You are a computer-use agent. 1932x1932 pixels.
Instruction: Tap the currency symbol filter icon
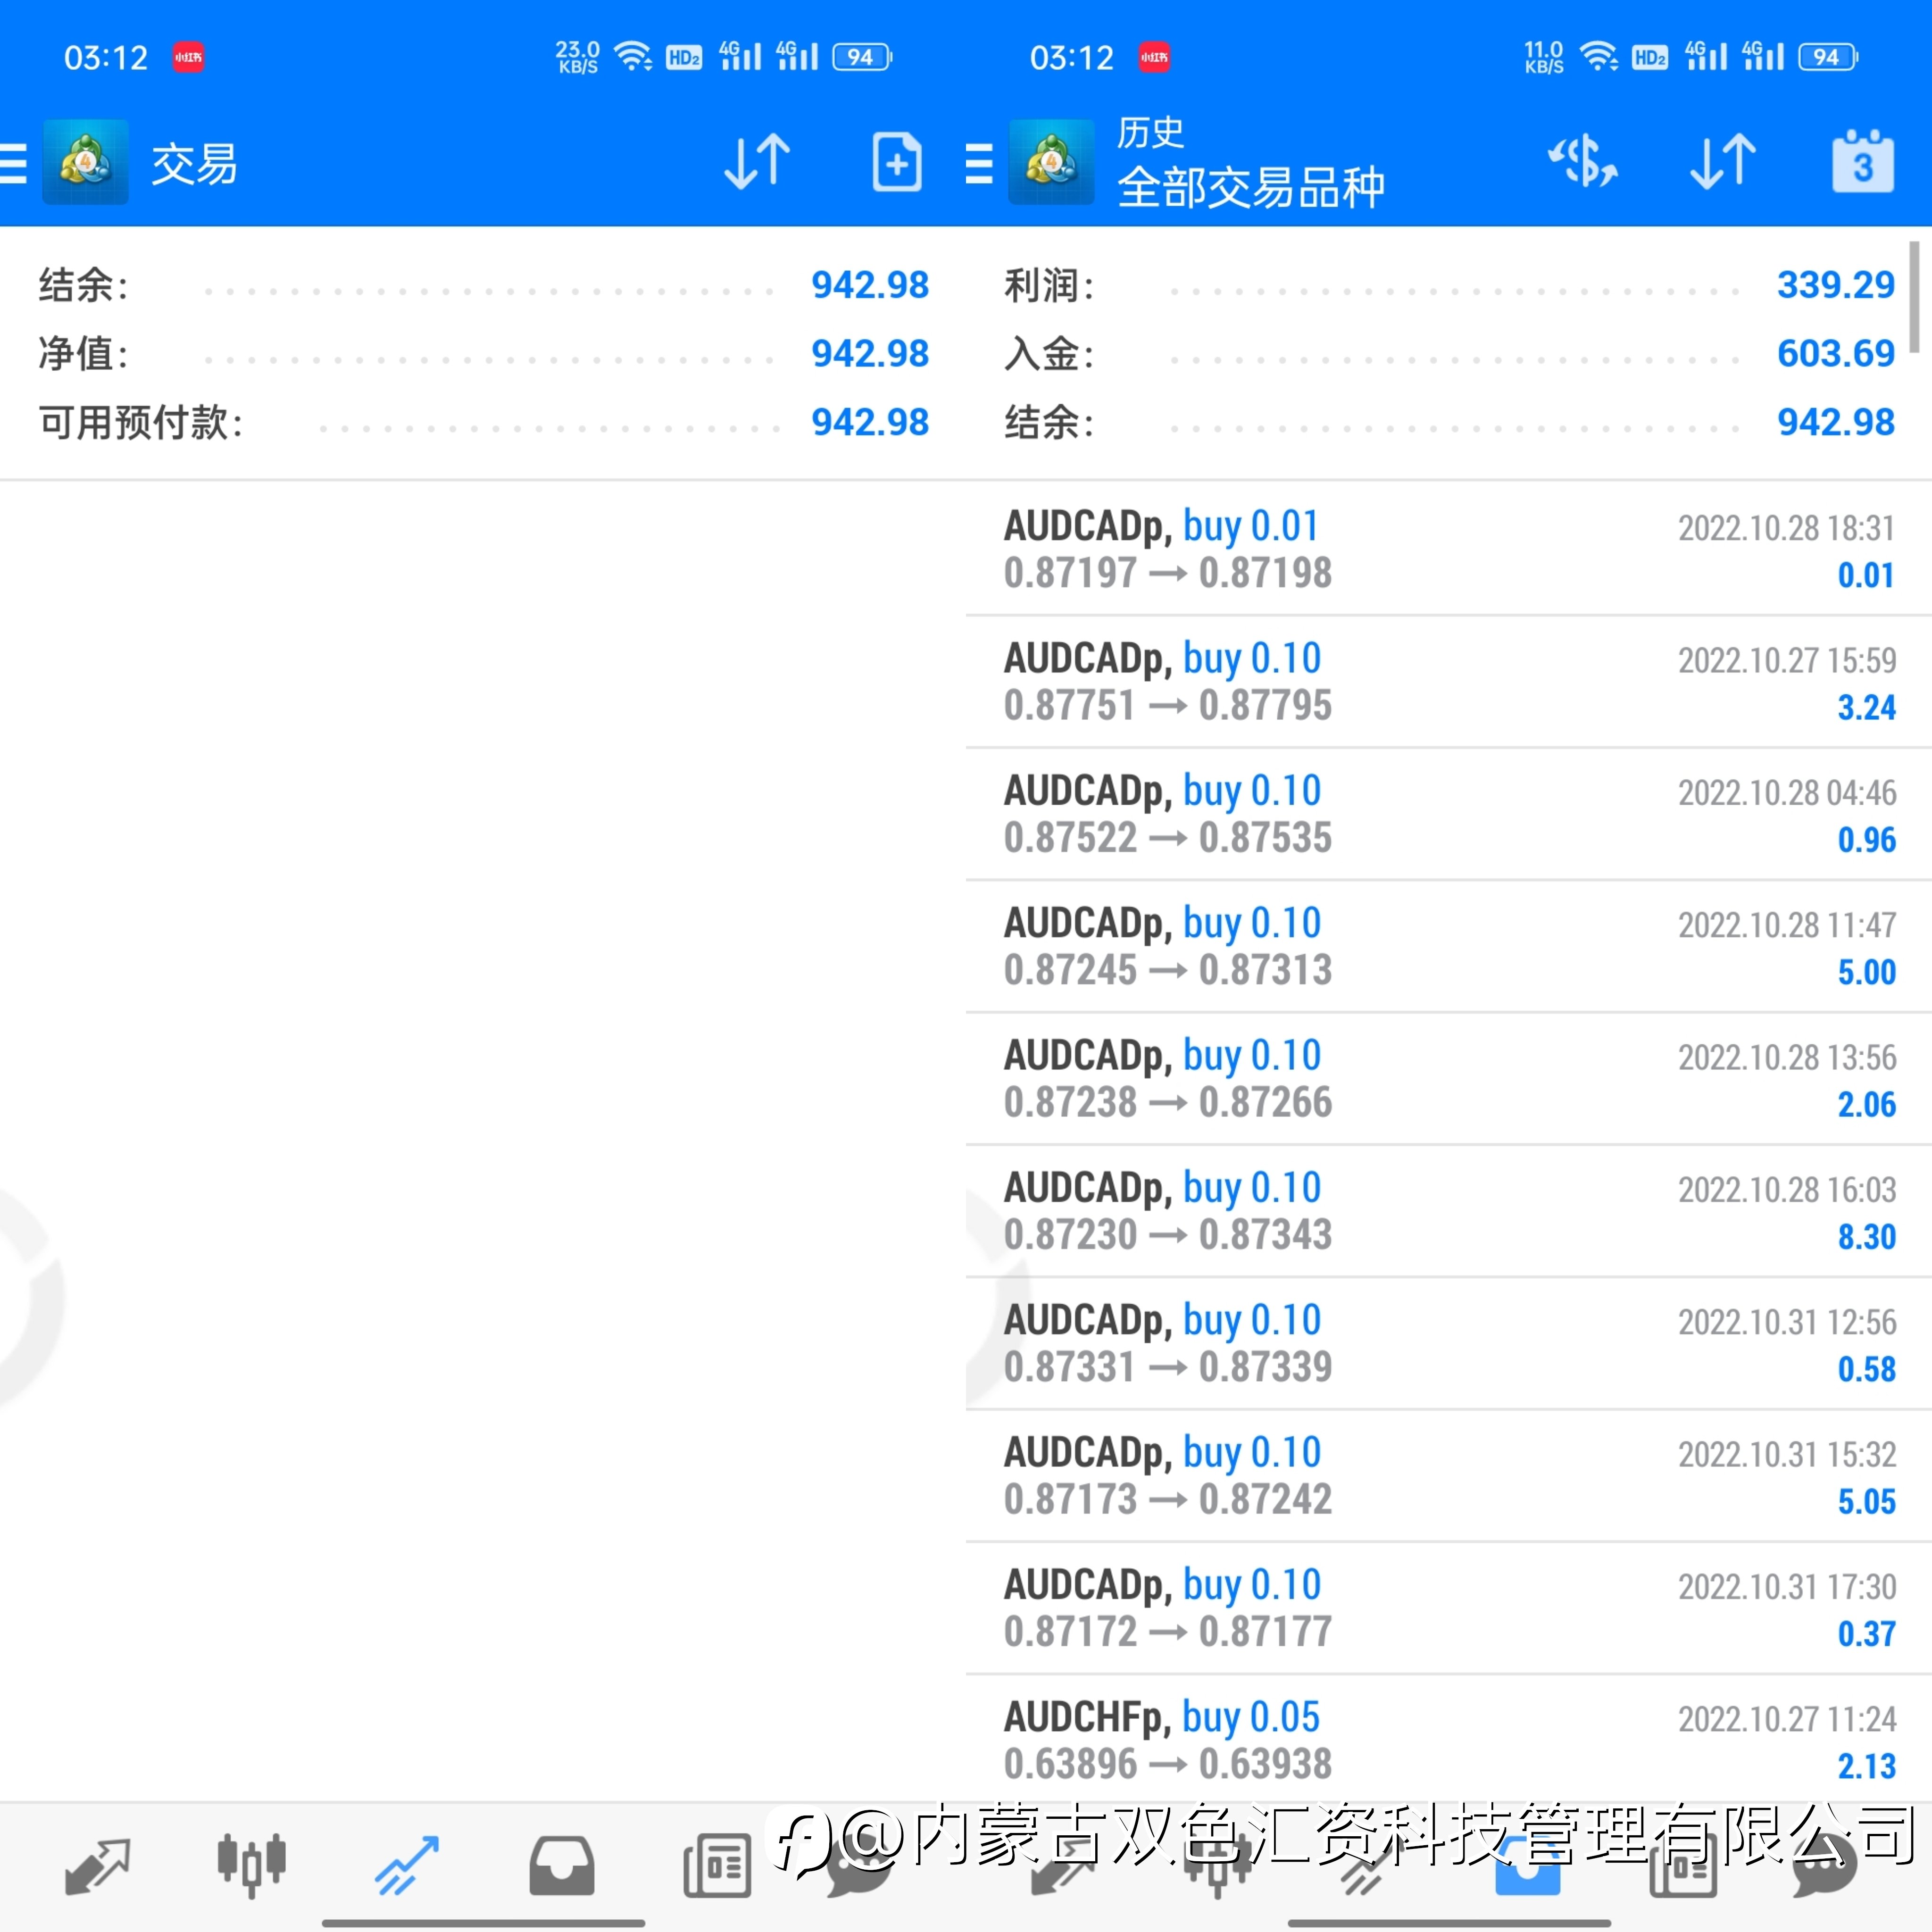1584,162
